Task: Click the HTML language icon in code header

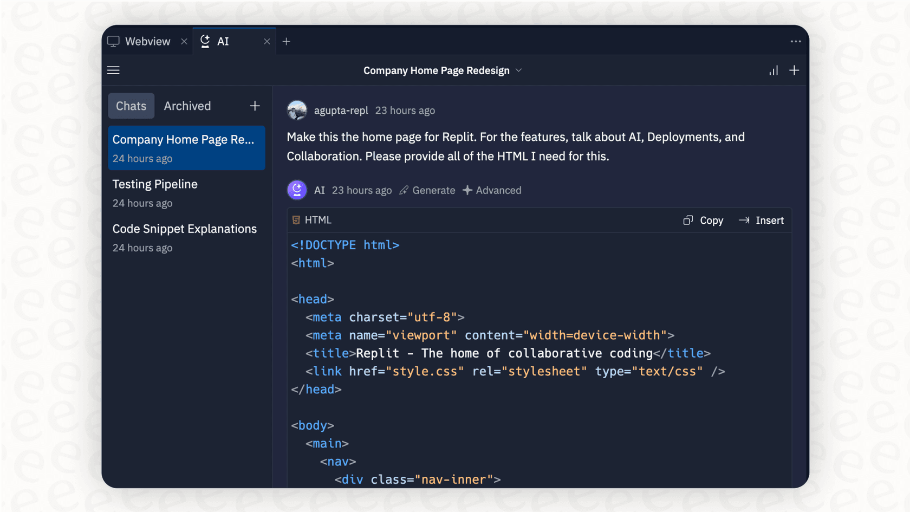Action: point(296,219)
